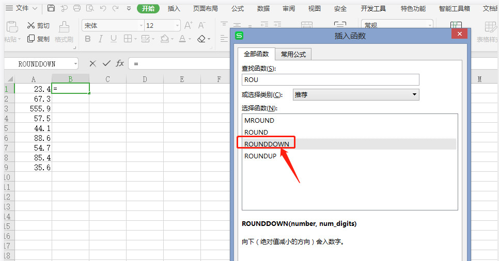Click the Format Painter (格式刷) brush
This screenshot has width=499, height=261.
[64, 32]
